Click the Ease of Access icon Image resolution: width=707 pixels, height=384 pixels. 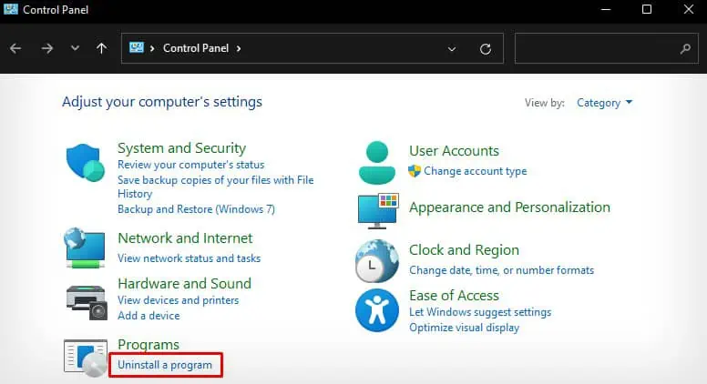(377, 310)
